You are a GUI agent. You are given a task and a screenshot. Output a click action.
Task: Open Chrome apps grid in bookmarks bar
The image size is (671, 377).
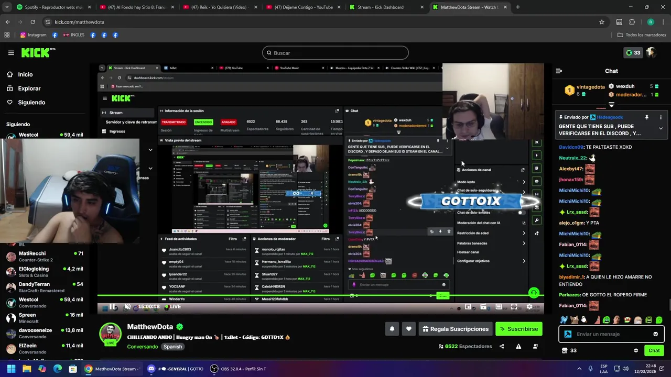pyautogui.click(x=7, y=35)
